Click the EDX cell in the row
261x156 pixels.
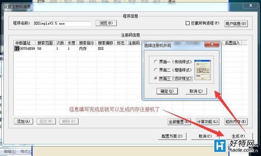point(101,48)
